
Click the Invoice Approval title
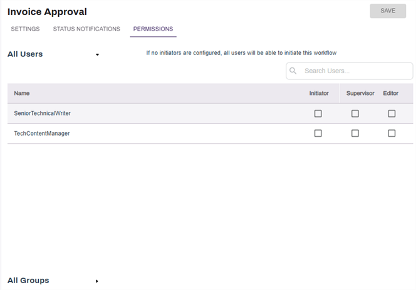coord(47,12)
